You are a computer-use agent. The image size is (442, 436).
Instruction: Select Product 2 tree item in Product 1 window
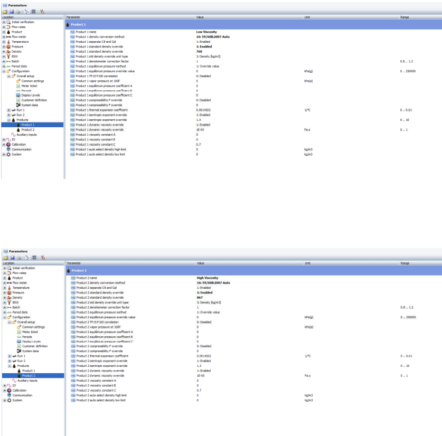tap(27, 130)
